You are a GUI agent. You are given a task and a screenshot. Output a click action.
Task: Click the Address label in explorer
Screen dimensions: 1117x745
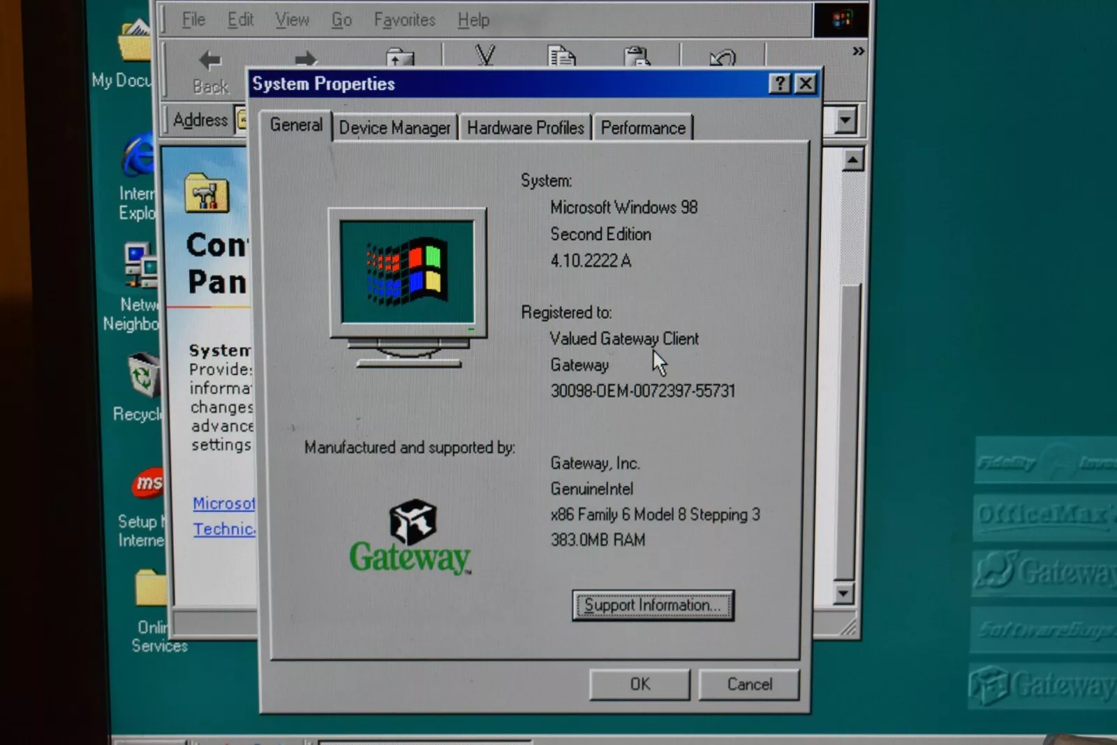coord(200,120)
